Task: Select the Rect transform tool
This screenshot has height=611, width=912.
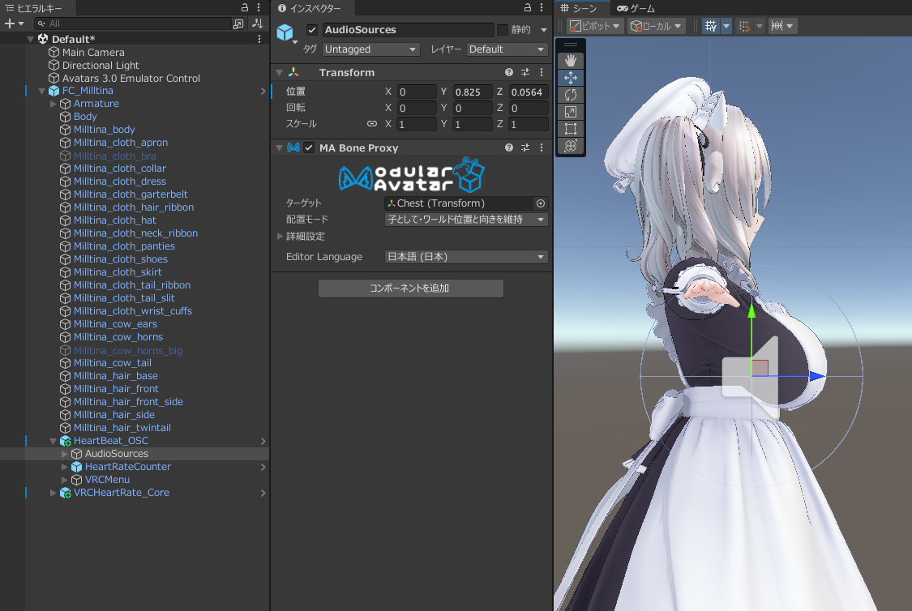Action: tap(570, 129)
